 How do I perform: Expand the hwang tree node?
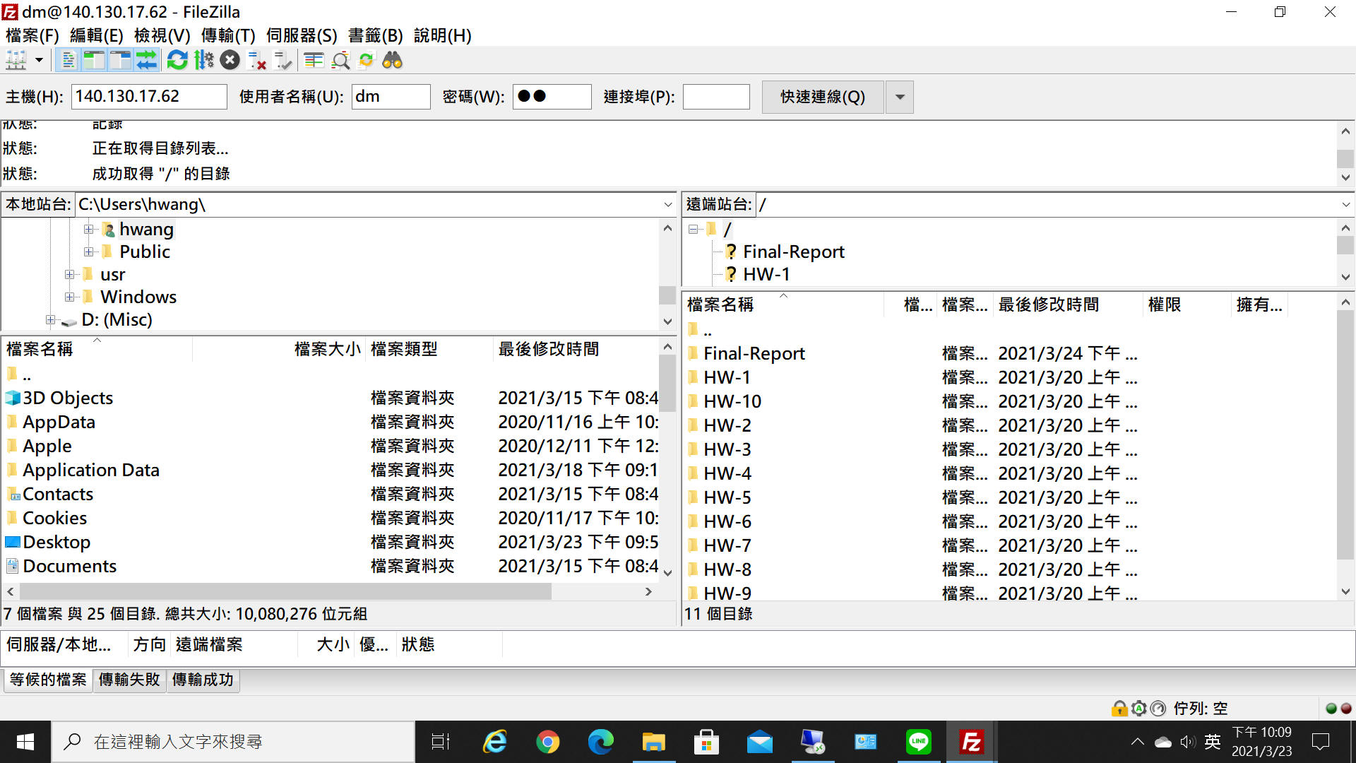tap(89, 230)
